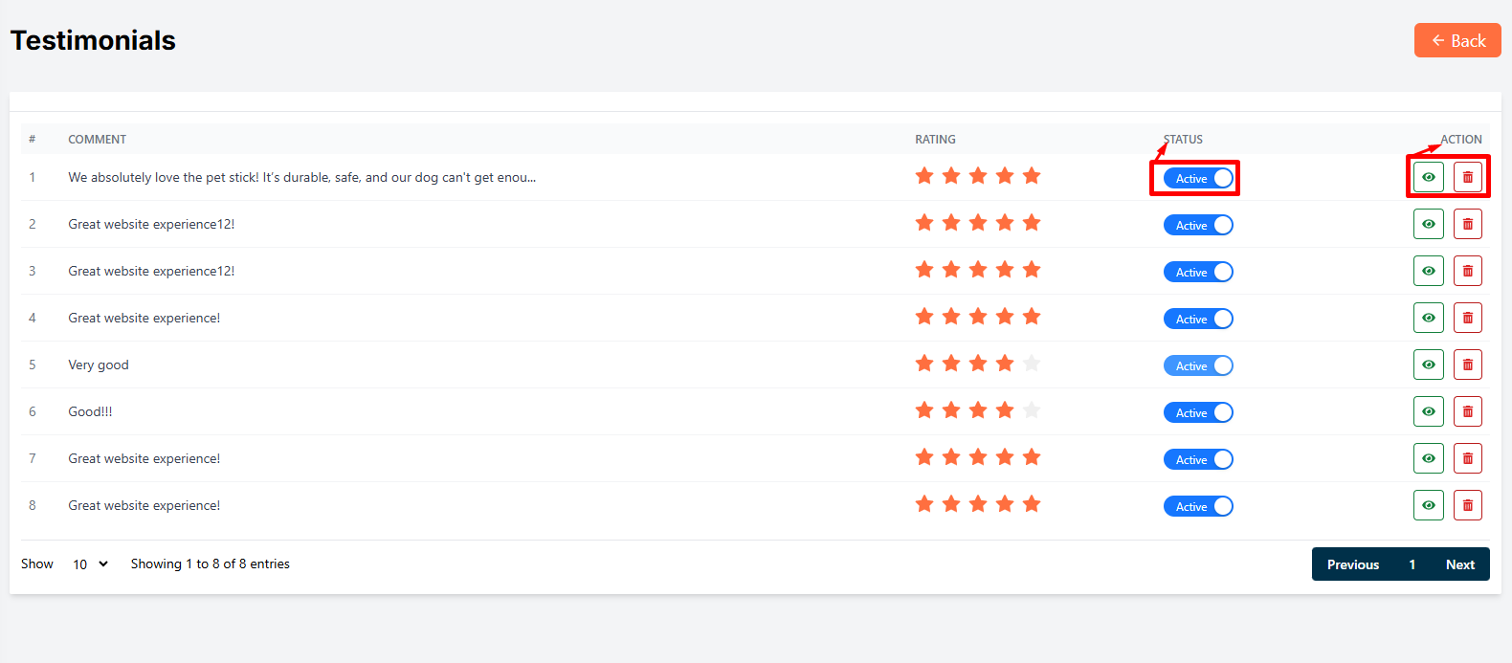View testimonial in row 3
The image size is (1512, 663).
click(x=1428, y=271)
